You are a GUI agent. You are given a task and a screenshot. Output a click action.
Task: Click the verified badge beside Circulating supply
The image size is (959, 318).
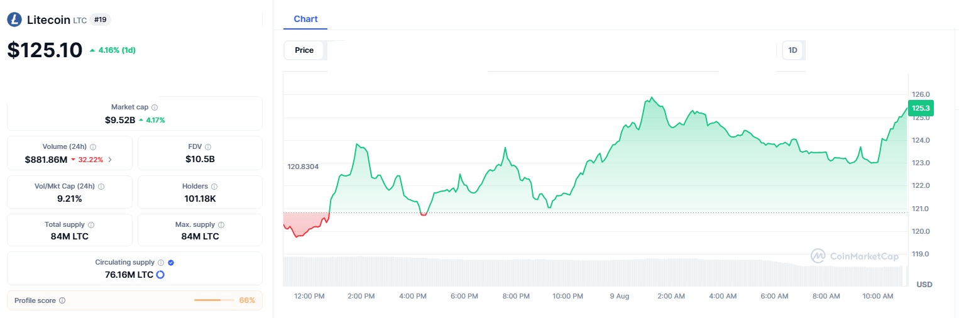(x=171, y=263)
